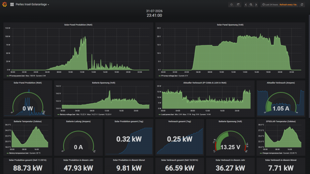Toggle PV-array-power.last legend series
Screen dimensions: 310x174
pyautogui.click(x=17, y=76)
